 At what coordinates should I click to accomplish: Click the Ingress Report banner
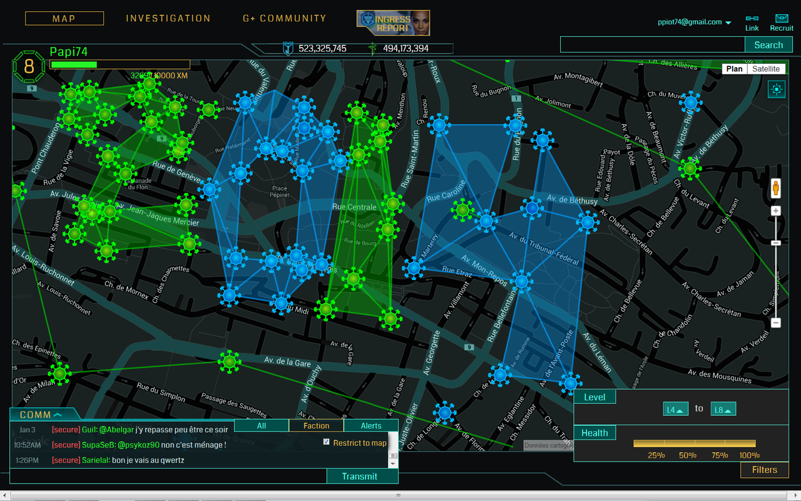[393, 23]
